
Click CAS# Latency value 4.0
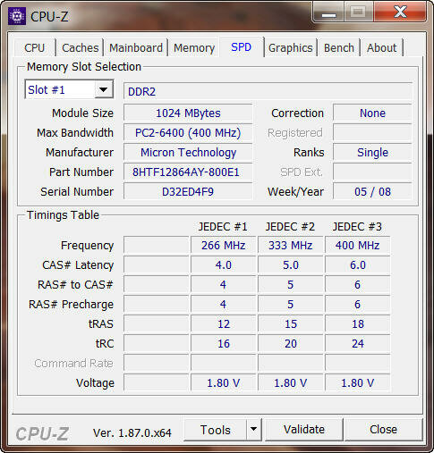click(x=224, y=265)
